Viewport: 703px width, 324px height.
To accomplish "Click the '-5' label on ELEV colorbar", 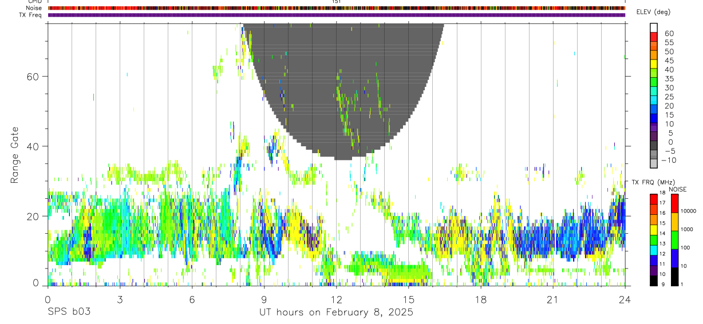I will (670, 151).
